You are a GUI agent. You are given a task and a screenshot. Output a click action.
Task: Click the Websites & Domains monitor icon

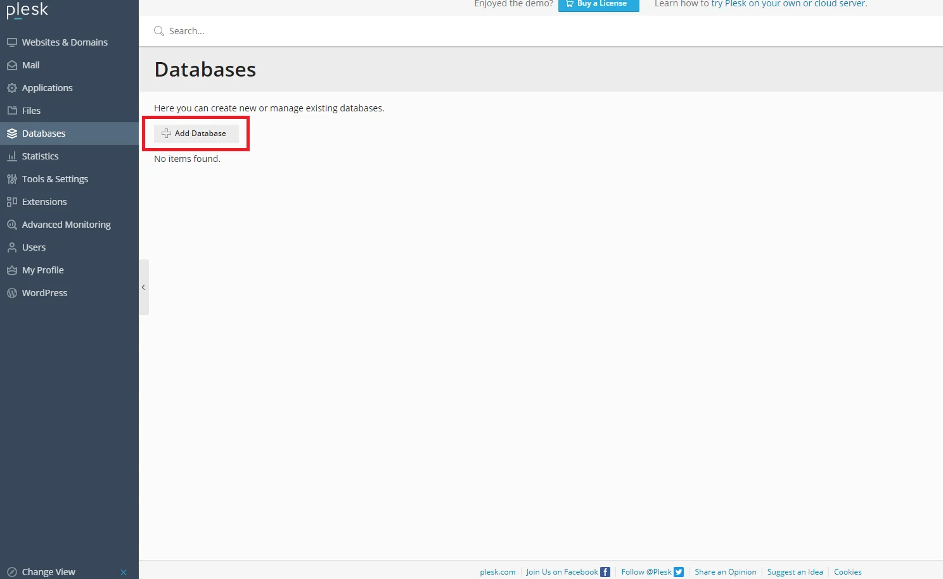[x=12, y=42]
